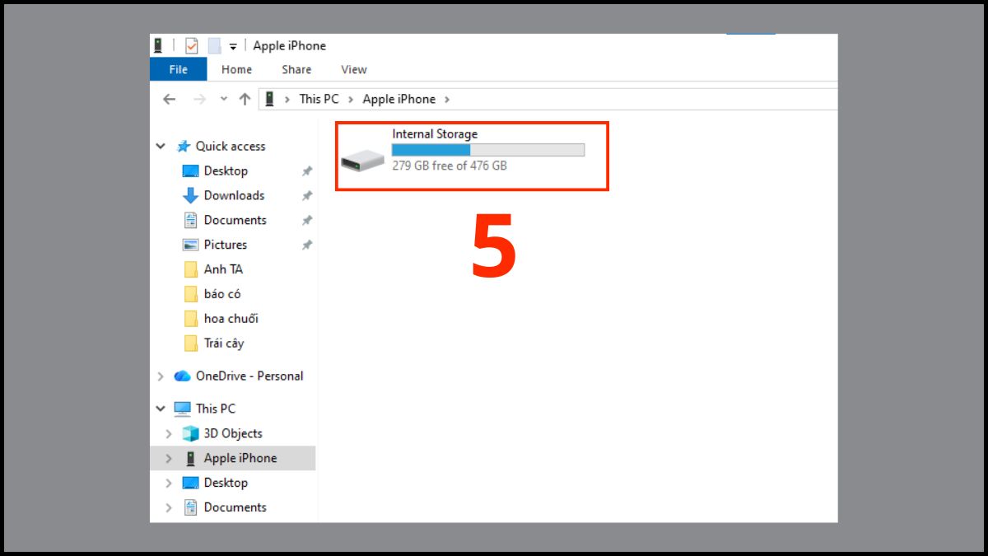Image resolution: width=988 pixels, height=556 pixels.
Task: Select This PC in the address breadcrumb
Action: (319, 99)
